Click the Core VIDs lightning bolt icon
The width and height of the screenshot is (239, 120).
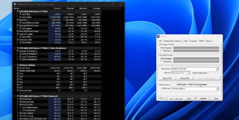(x=20, y=14)
